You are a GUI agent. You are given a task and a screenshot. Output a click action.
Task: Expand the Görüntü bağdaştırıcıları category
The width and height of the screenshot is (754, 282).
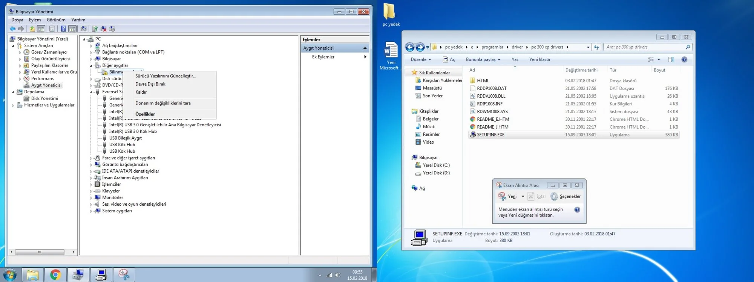click(91, 165)
